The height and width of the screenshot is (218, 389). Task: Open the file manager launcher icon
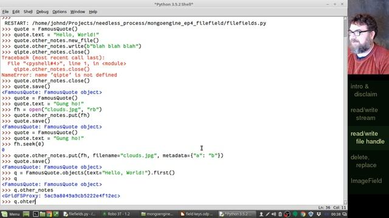(x=43, y=214)
